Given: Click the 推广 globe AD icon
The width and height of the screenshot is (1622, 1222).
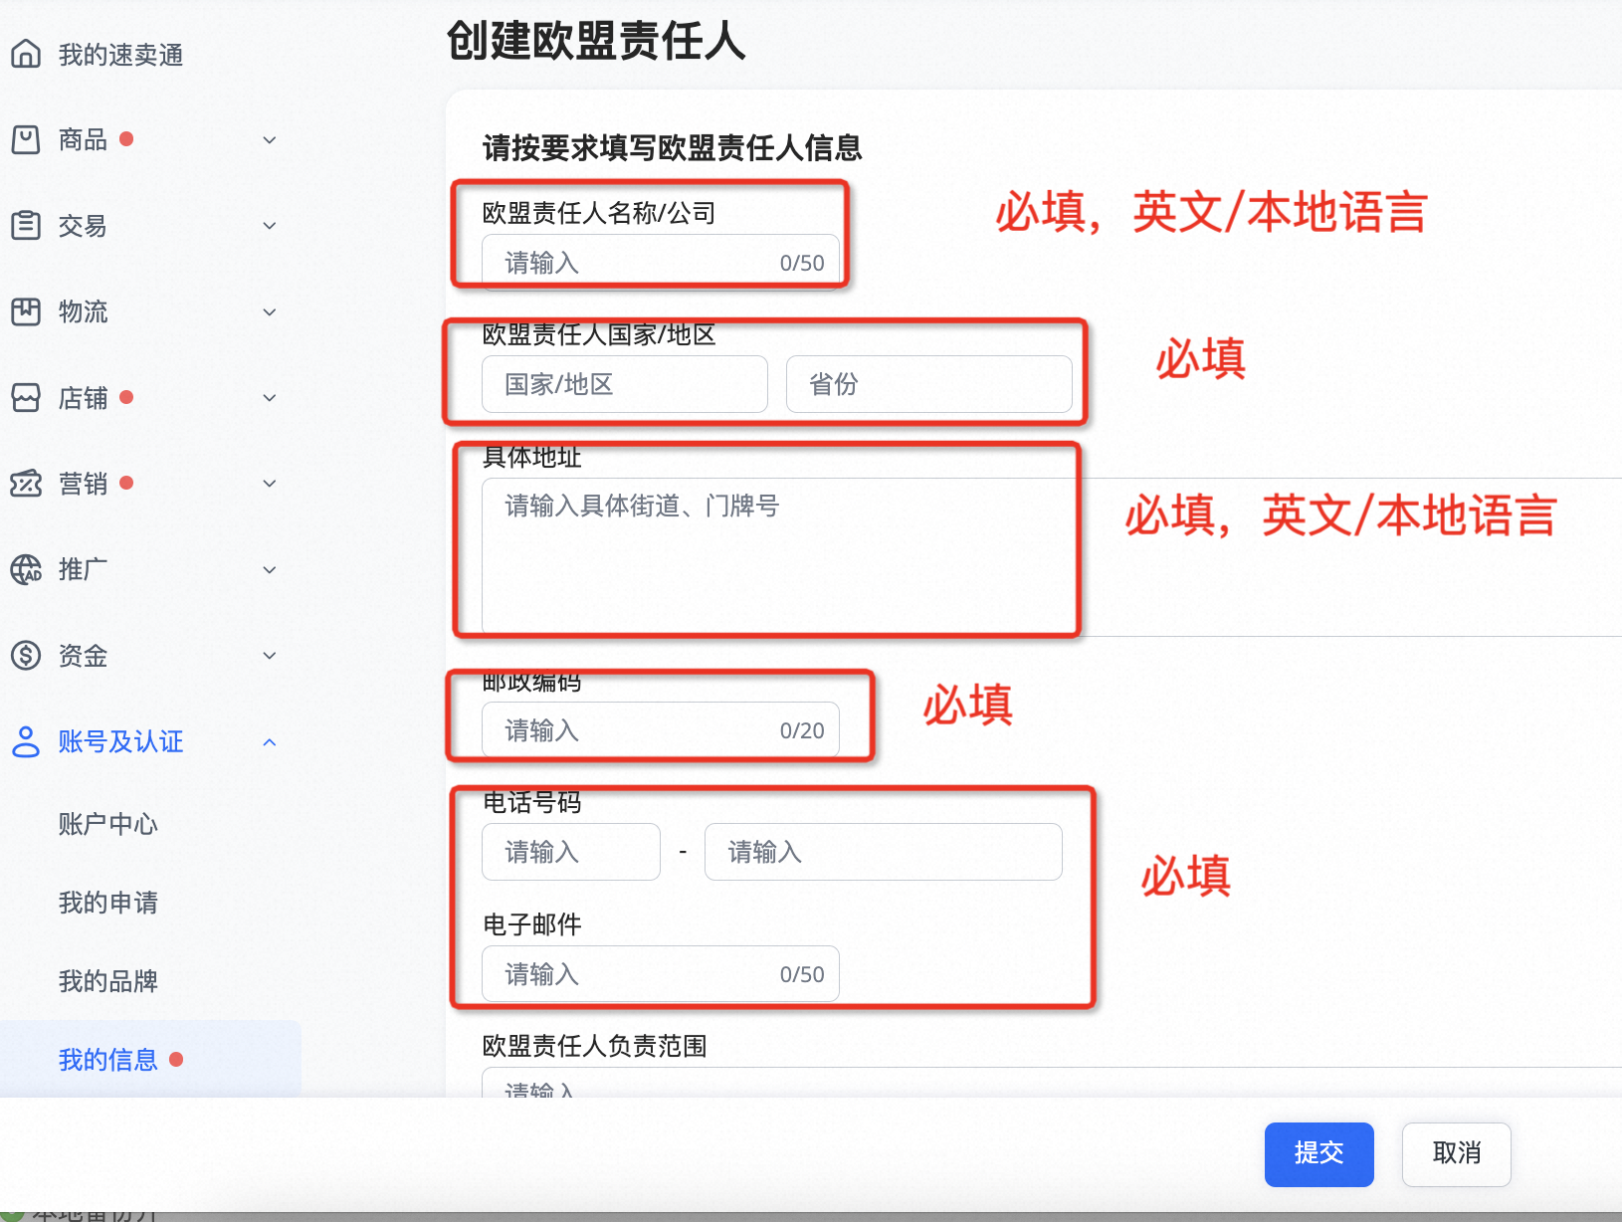Looking at the screenshot, I should 26,569.
